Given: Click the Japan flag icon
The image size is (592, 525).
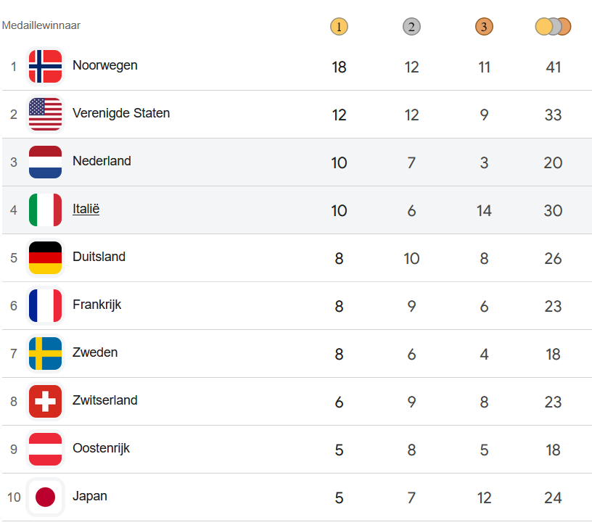Looking at the screenshot, I should pyautogui.click(x=45, y=497).
